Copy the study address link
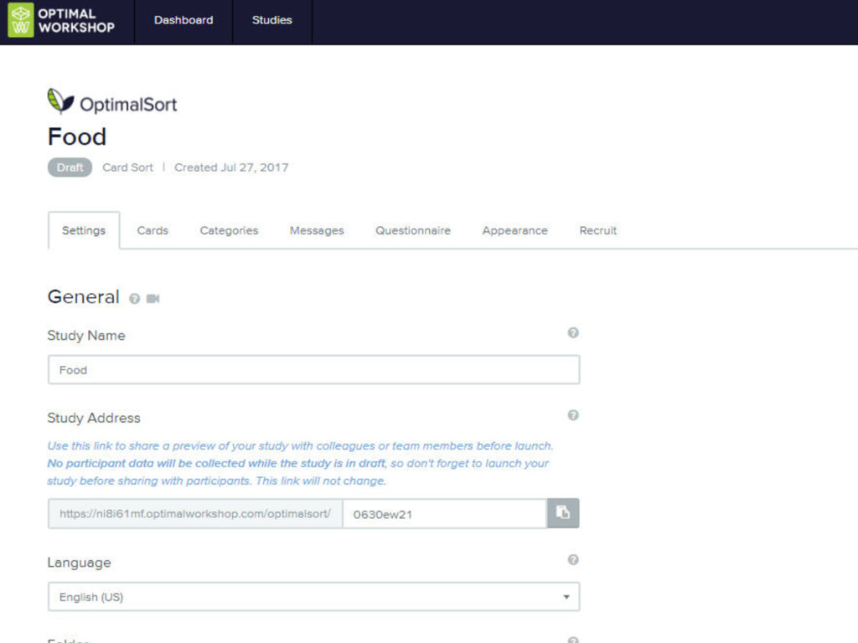 pos(563,513)
